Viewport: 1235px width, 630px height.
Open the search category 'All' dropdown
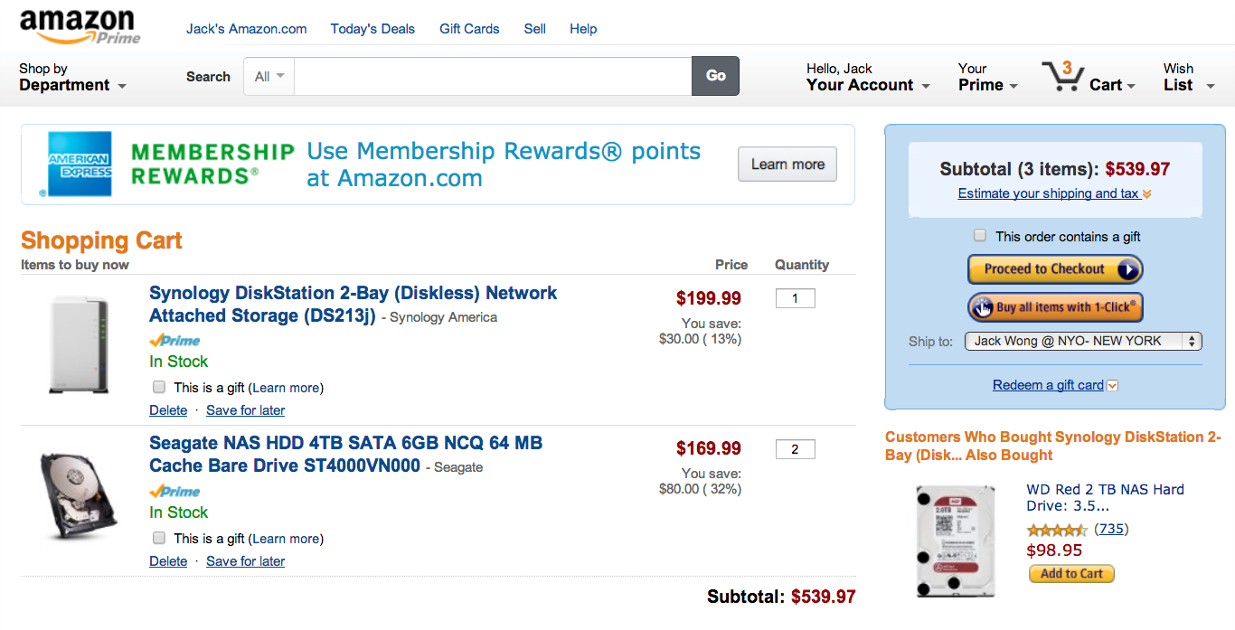(269, 77)
